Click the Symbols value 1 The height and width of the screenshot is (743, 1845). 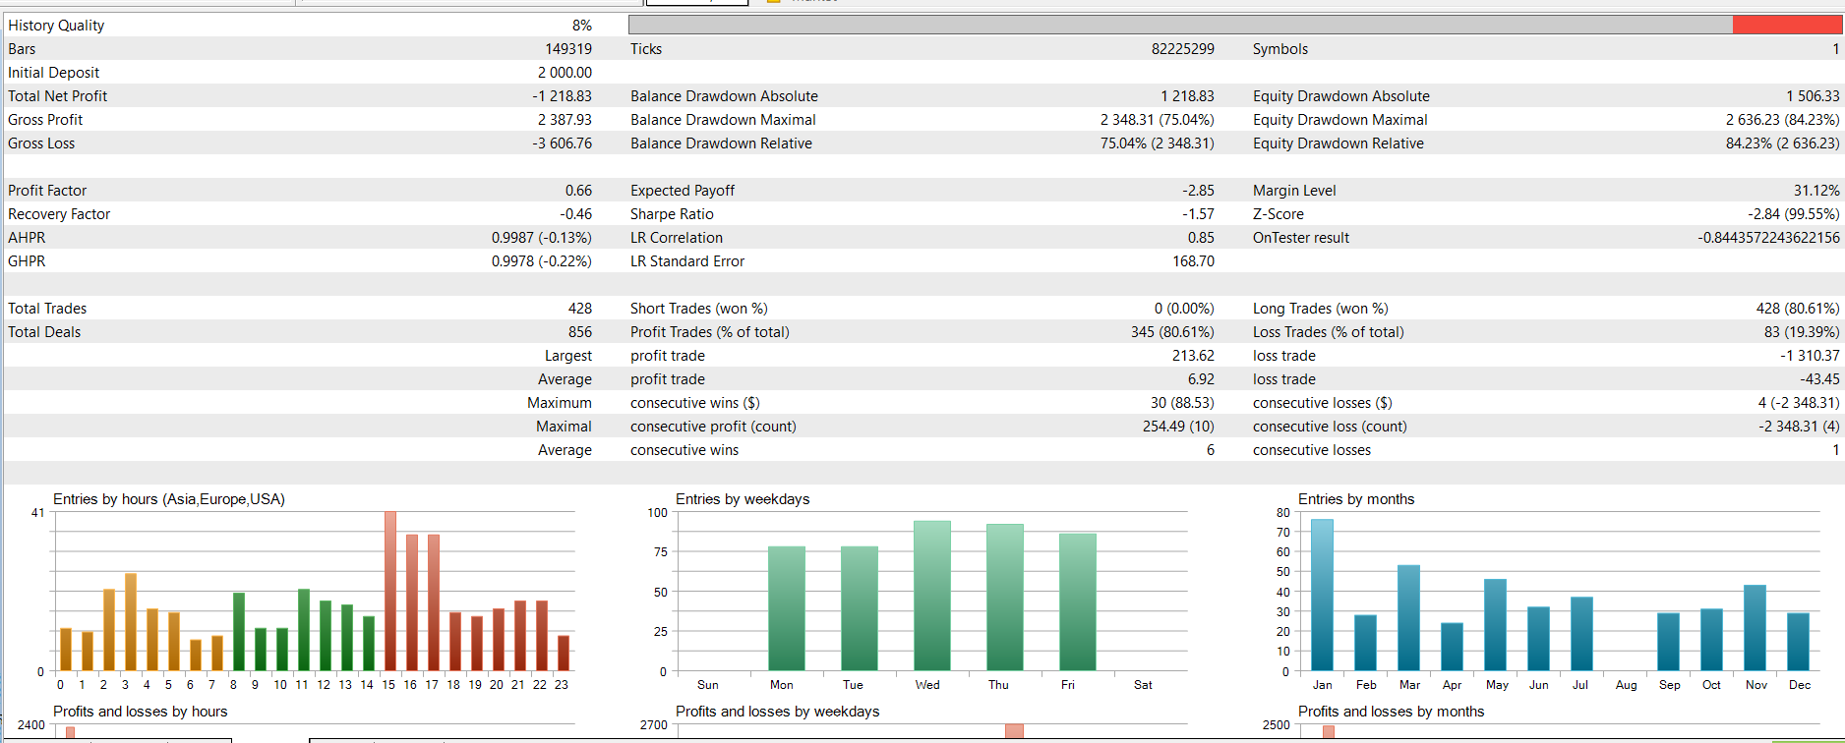point(1835,49)
